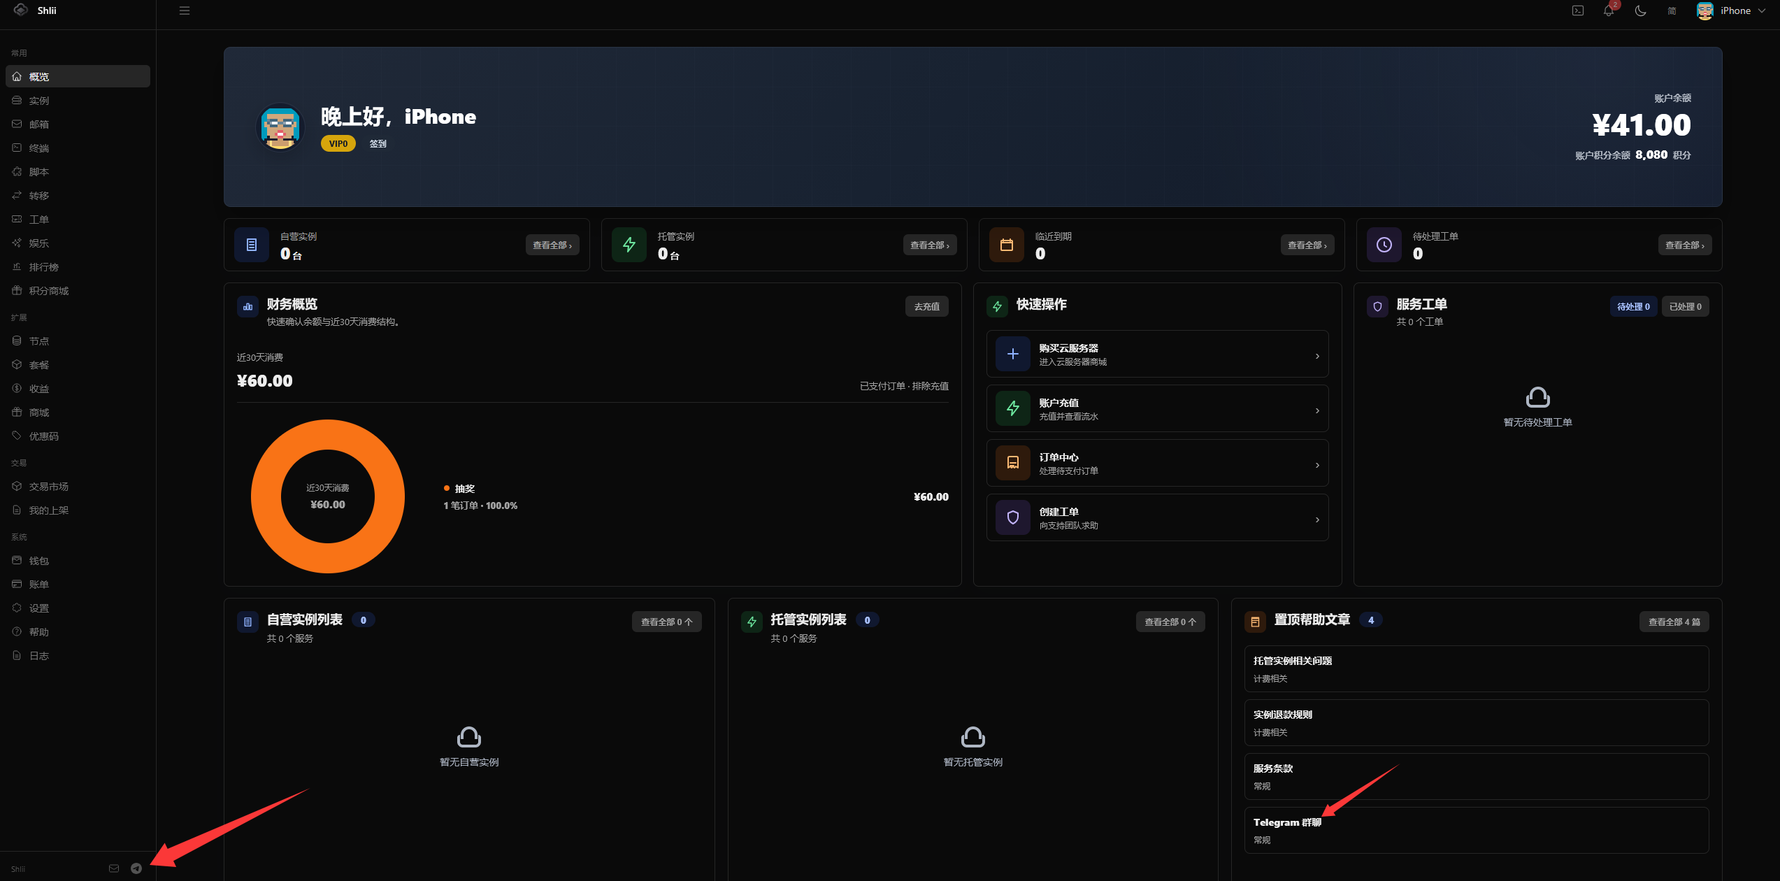Click the 去充值 recharge button
The image size is (1780, 881).
pyautogui.click(x=927, y=306)
